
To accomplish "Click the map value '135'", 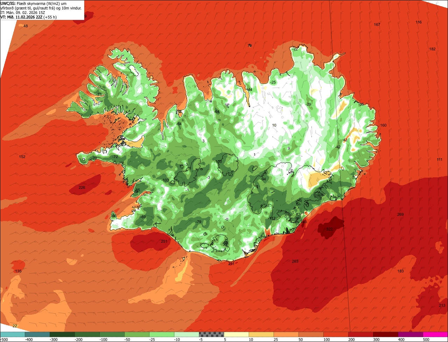I will tap(18, 271).
